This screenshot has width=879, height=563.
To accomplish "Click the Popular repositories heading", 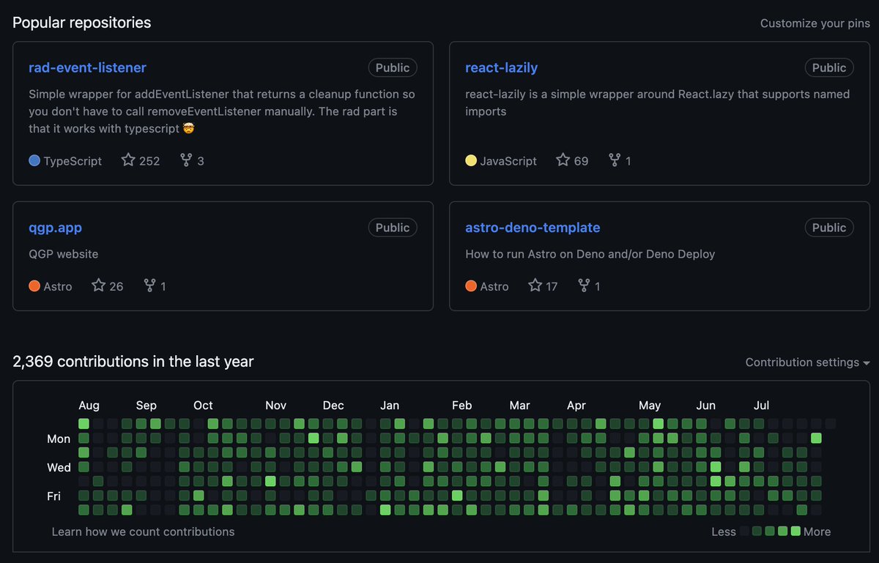I will pos(82,23).
